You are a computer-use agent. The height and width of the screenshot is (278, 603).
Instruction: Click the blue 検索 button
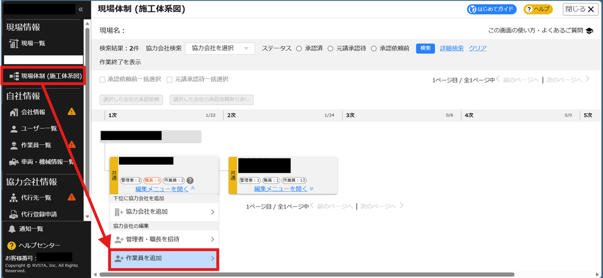425,48
